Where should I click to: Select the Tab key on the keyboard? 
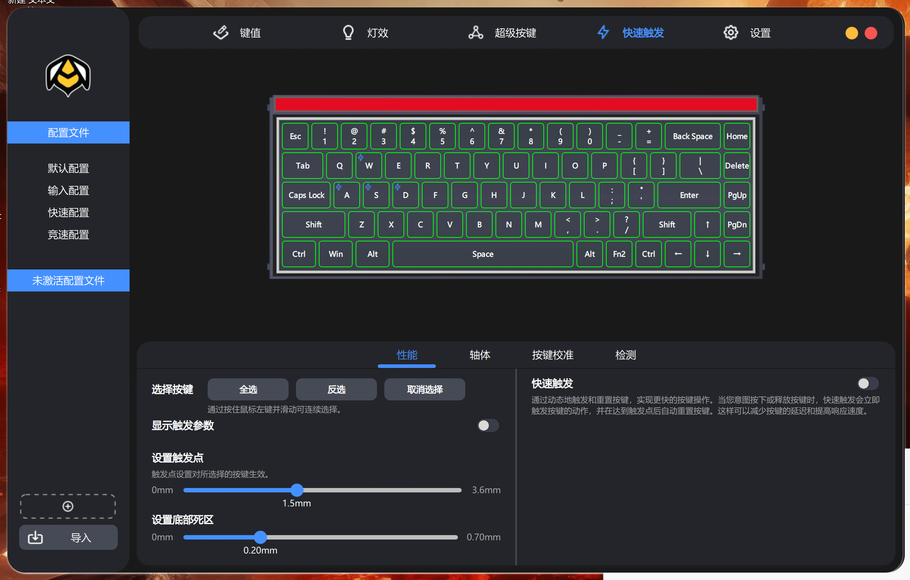(x=303, y=166)
